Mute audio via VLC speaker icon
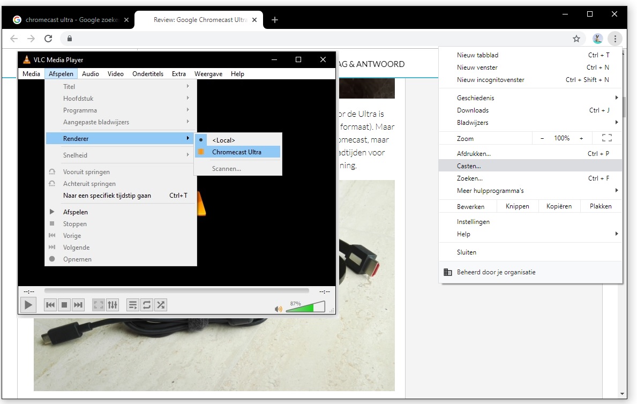This screenshot has height=404, width=637. tap(278, 309)
